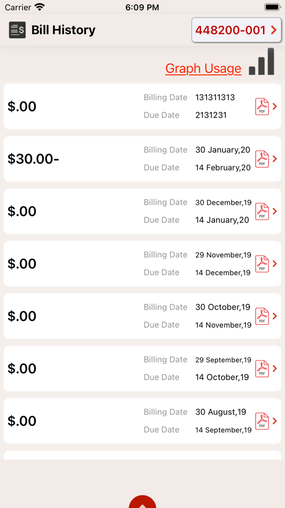The height and width of the screenshot is (508, 285).
Task: Select the $30.00- bill row
Action: [142, 159]
